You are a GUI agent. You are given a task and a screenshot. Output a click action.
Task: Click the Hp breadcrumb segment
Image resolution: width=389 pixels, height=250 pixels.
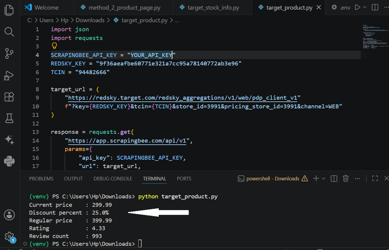[65, 20]
